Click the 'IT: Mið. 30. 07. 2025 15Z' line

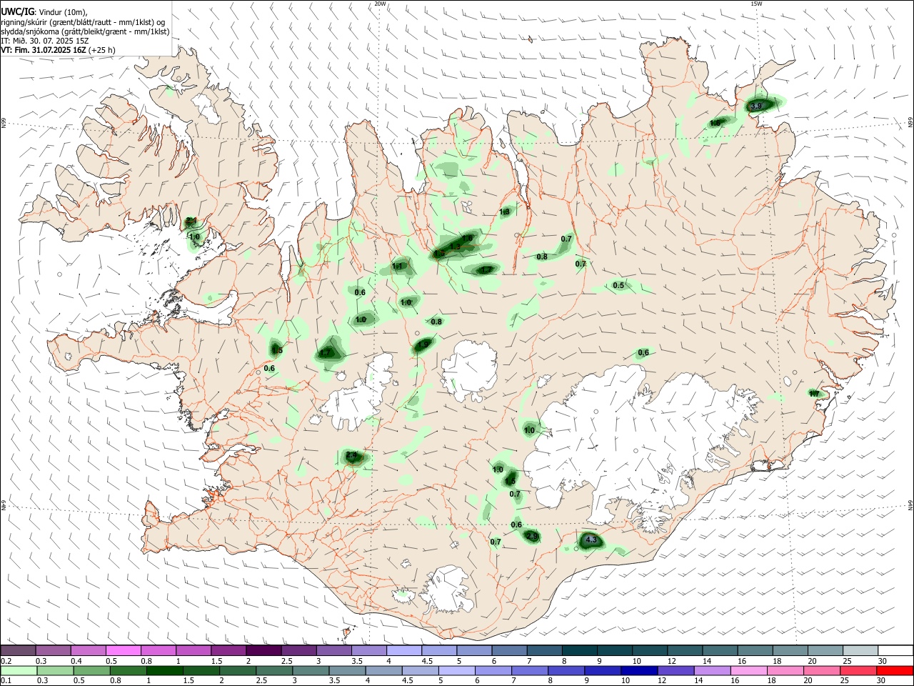tap(44, 41)
